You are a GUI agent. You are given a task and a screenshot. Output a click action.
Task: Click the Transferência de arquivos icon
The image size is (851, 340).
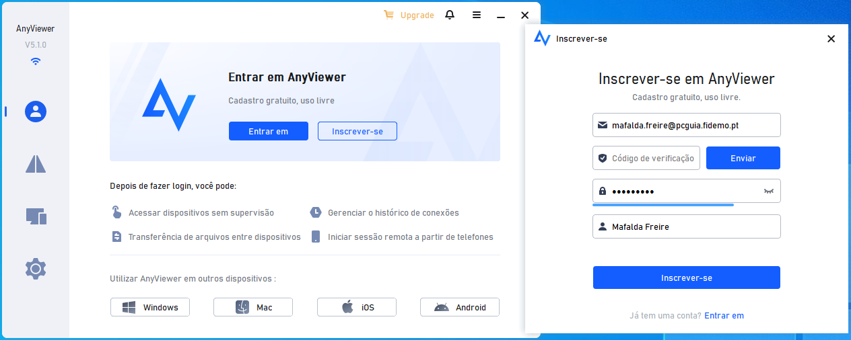[x=116, y=237]
